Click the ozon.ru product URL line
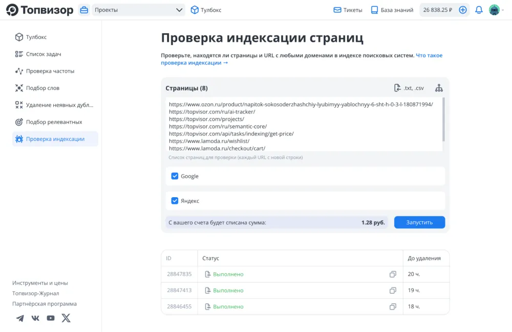This screenshot has height=332, width=512. pyautogui.click(x=301, y=105)
